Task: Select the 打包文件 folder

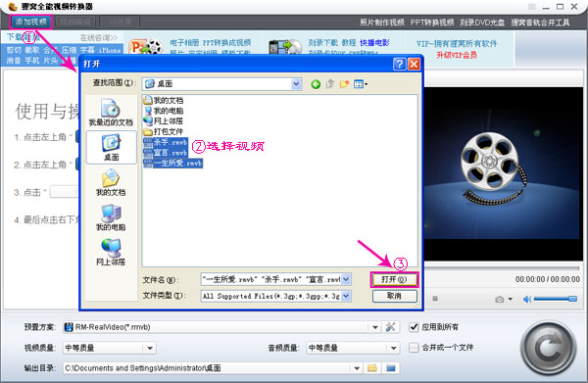Action: (164, 131)
